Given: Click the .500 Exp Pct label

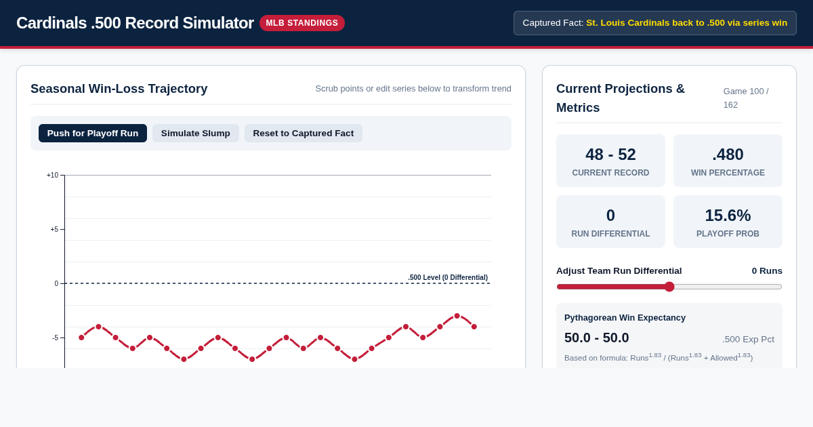Looking at the screenshot, I should 748,339.
